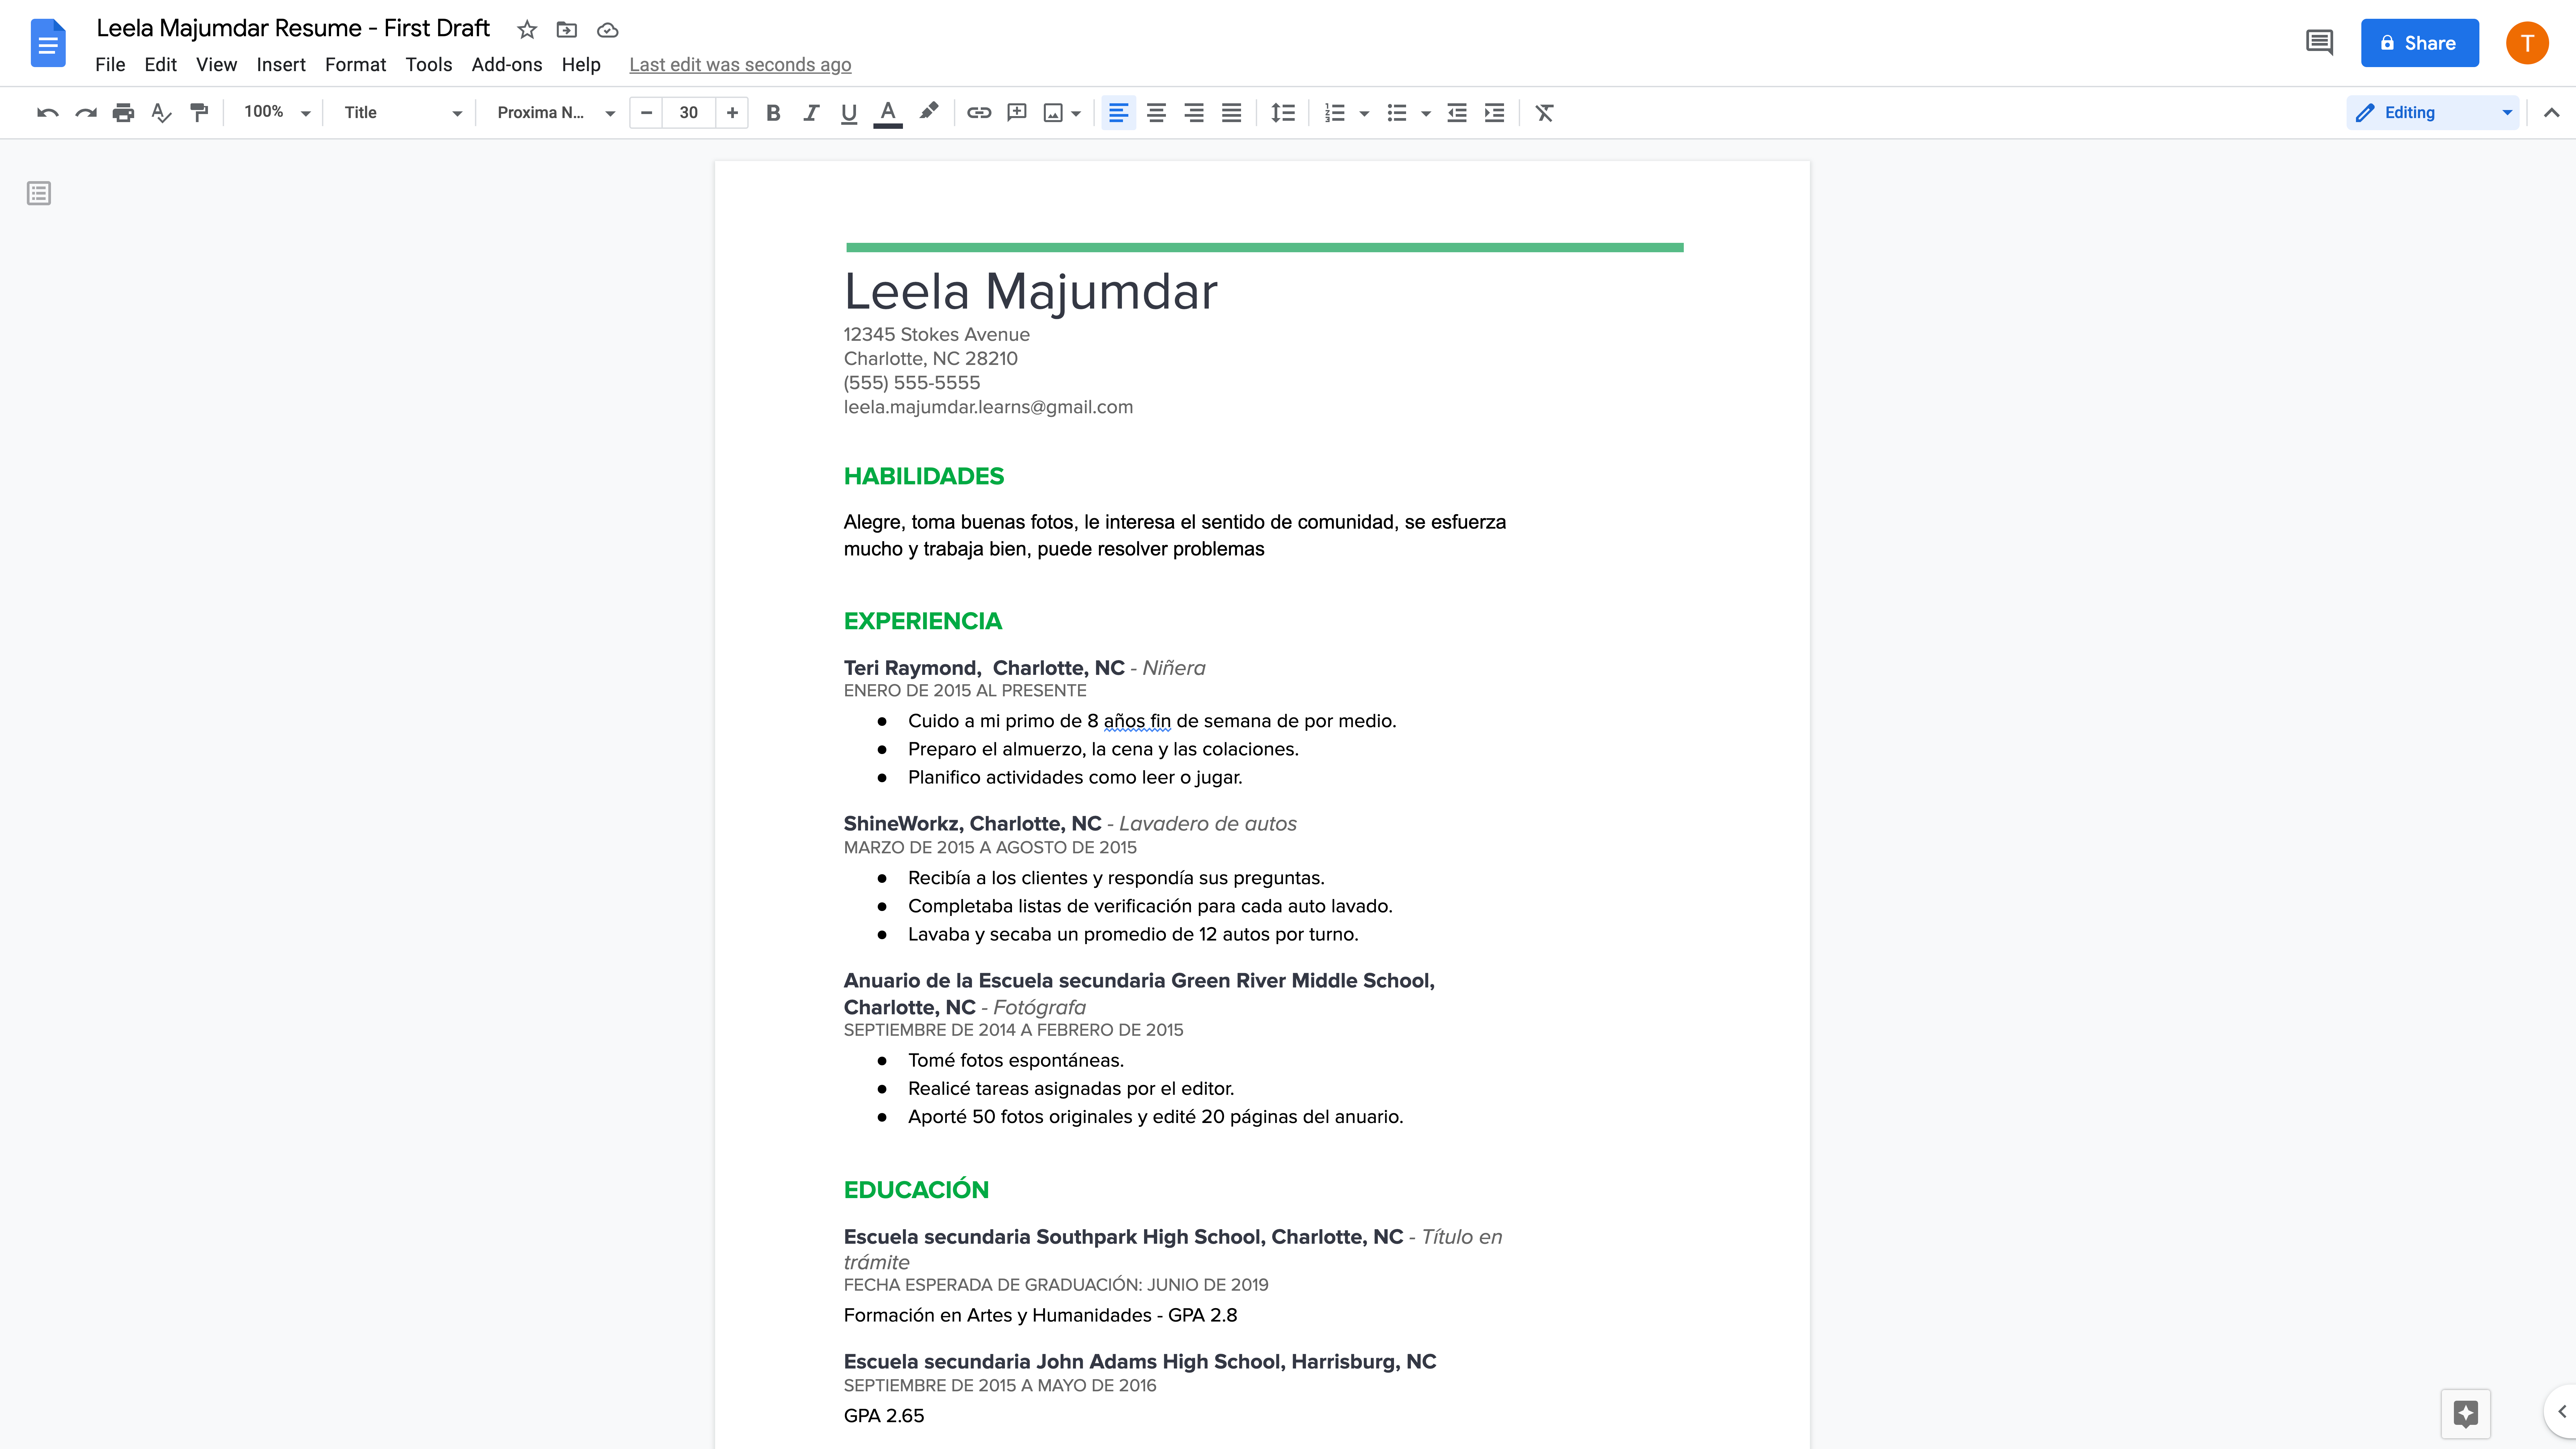The image size is (2576, 1449).
Task: Click the blue Share button
Action: 2420,43
